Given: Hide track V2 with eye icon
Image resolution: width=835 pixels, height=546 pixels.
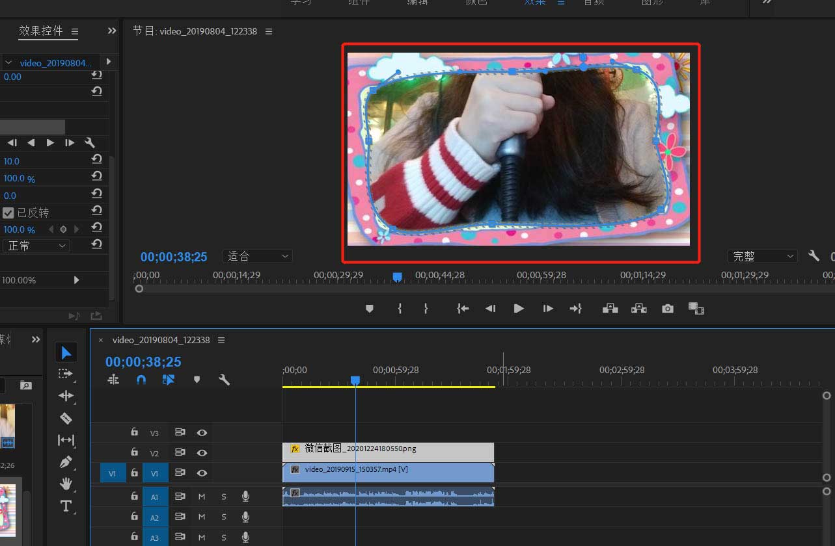Looking at the screenshot, I should (202, 452).
